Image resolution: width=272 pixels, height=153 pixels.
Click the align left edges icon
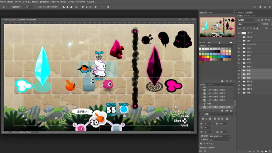[63, 7]
